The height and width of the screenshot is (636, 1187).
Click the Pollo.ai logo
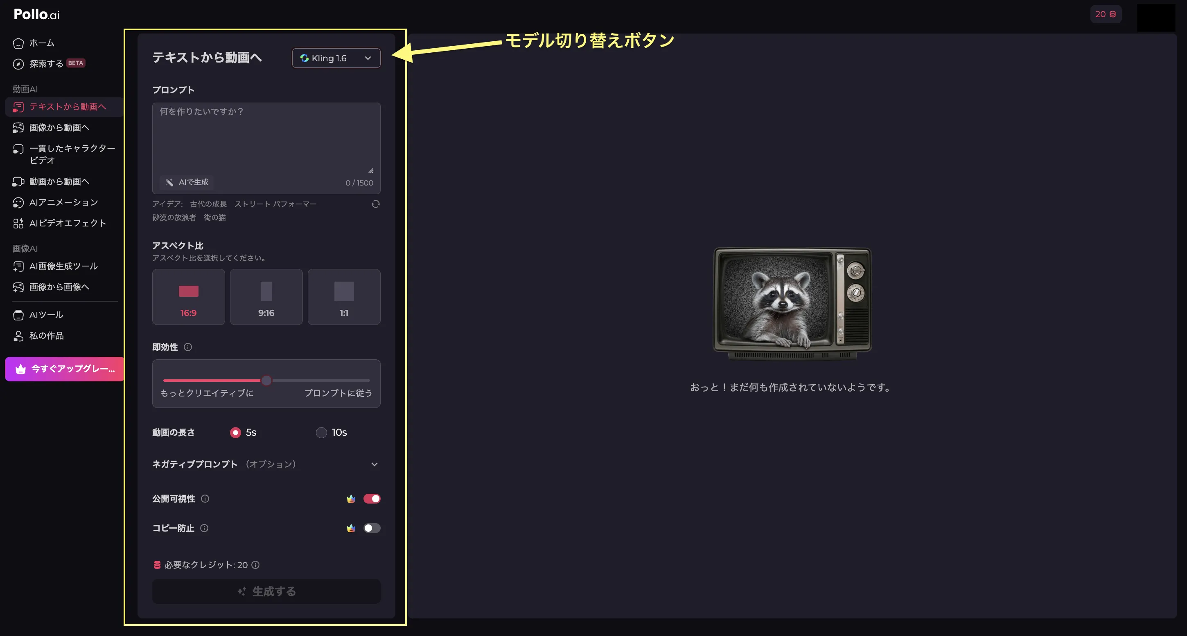tap(36, 14)
